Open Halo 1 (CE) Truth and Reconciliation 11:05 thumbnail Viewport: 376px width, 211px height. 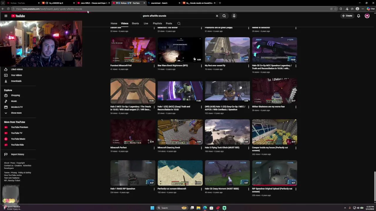coord(180,91)
